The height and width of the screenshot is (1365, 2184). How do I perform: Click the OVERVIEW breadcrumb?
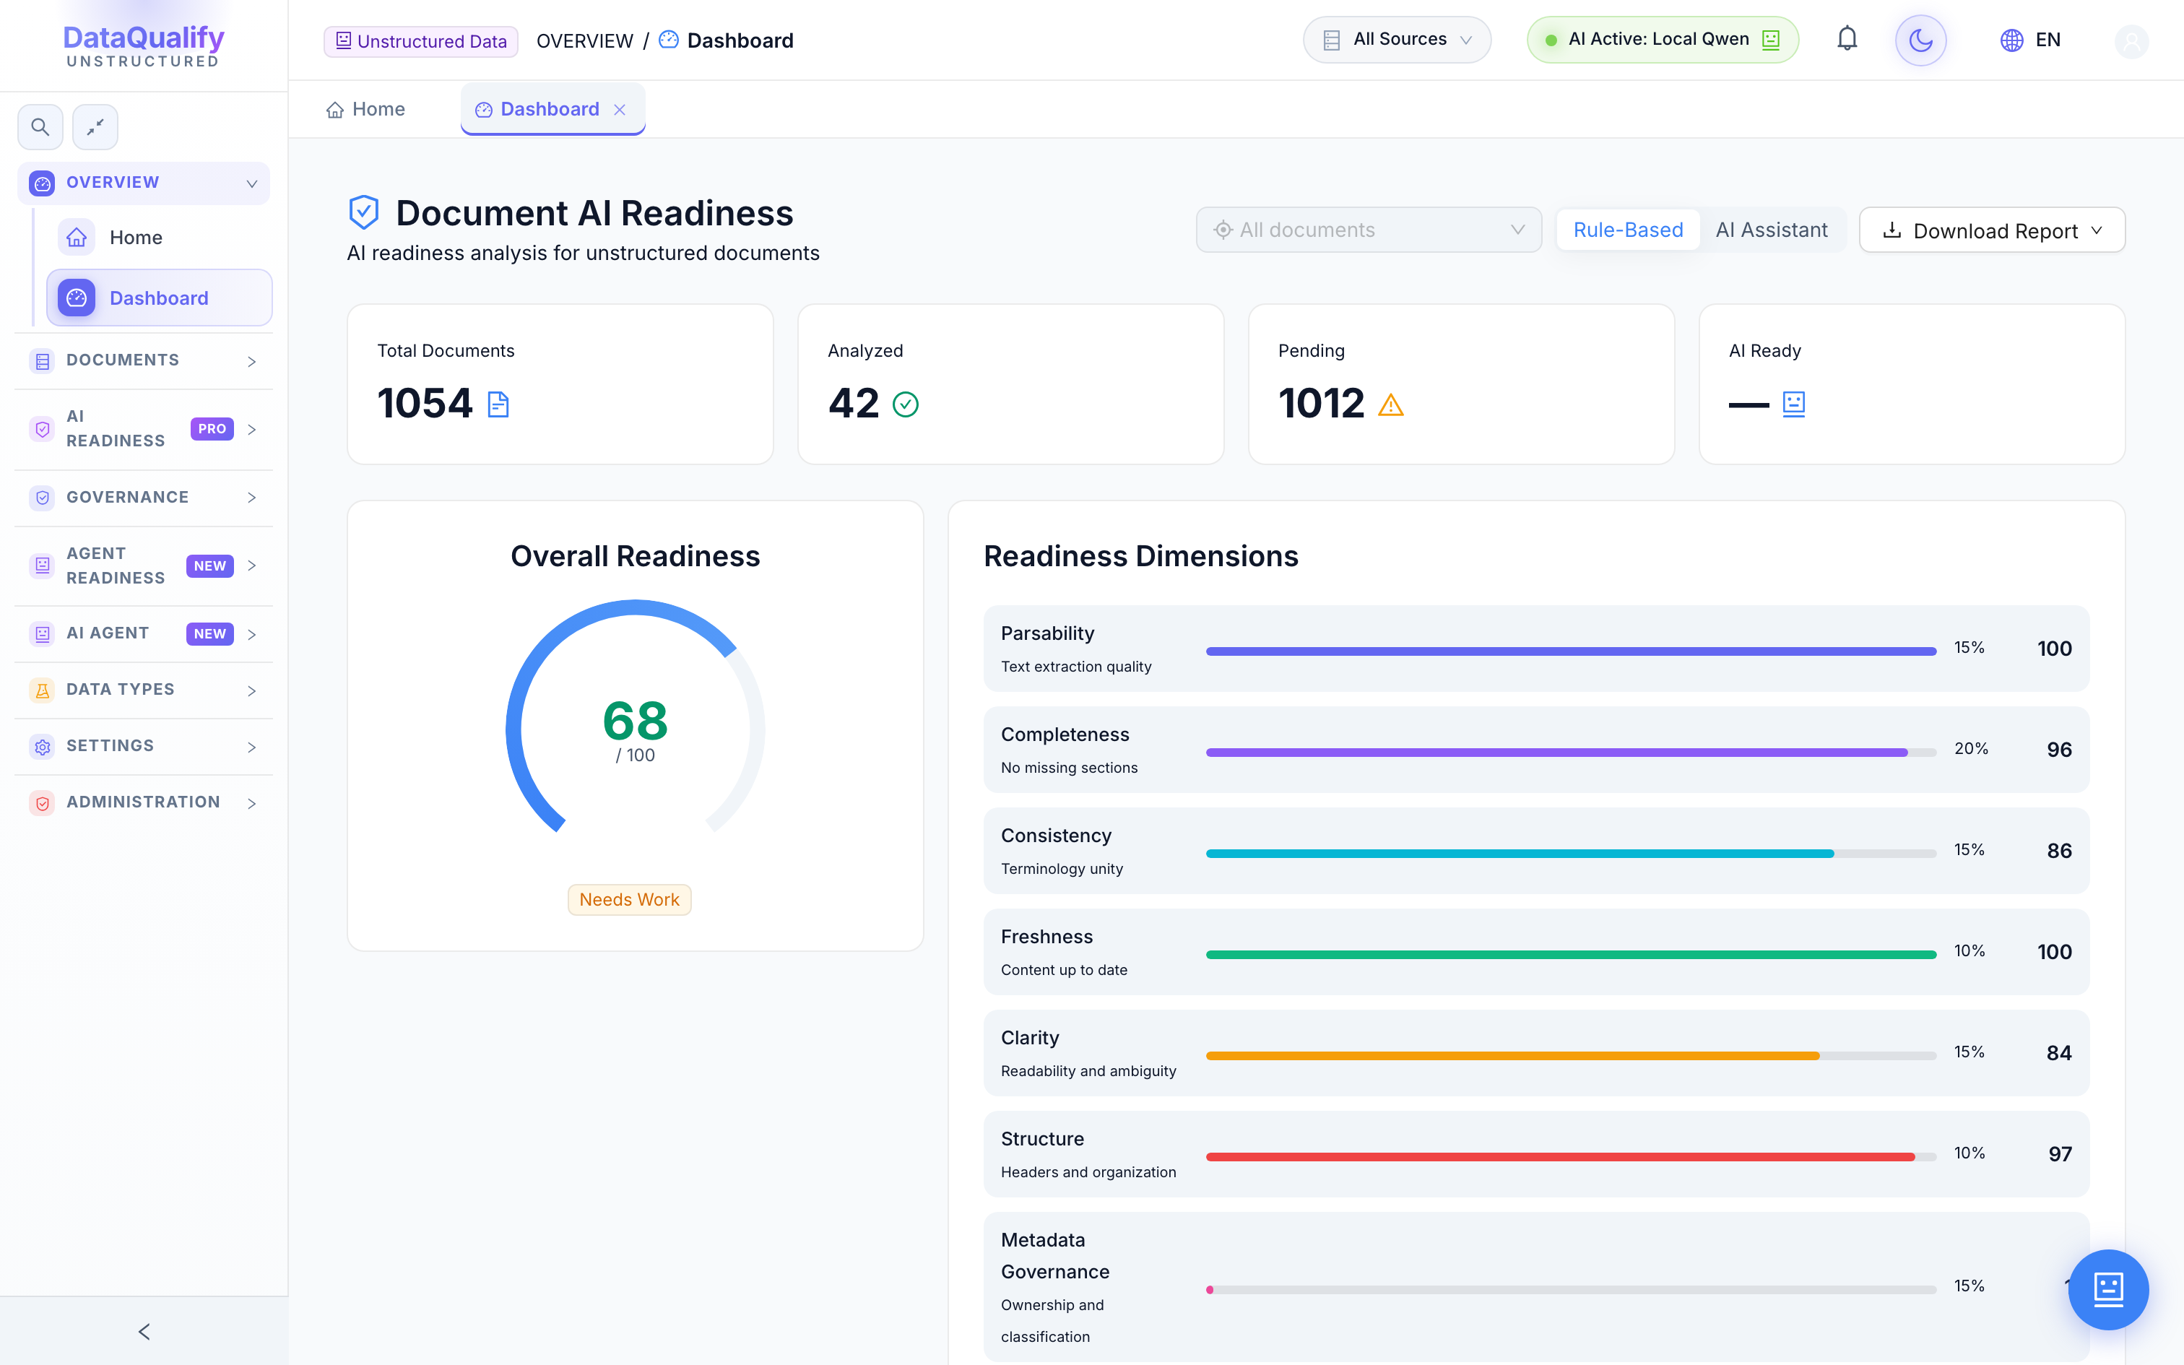click(585, 40)
